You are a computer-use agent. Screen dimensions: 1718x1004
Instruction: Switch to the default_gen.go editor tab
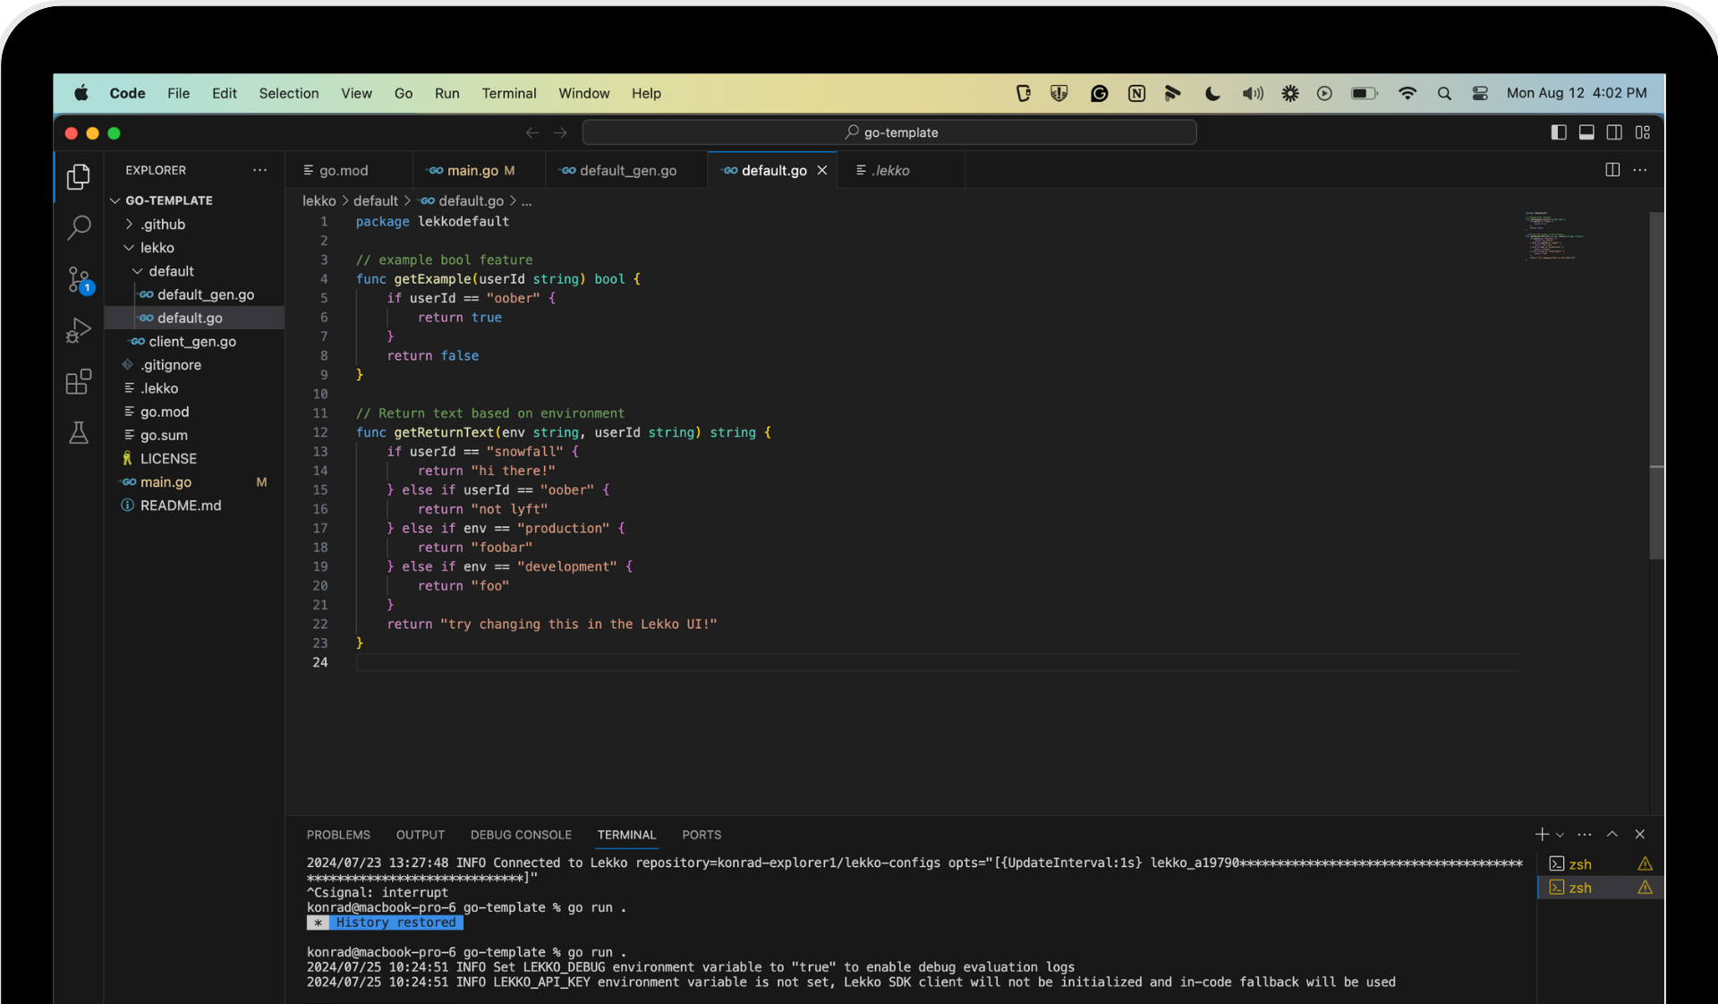click(x=626, y=170)
